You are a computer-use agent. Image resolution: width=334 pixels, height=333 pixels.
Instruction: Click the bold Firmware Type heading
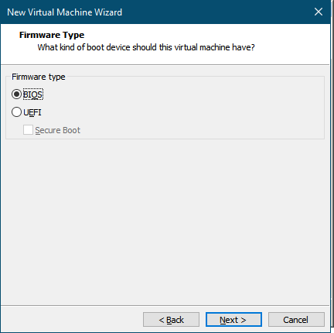52,35
